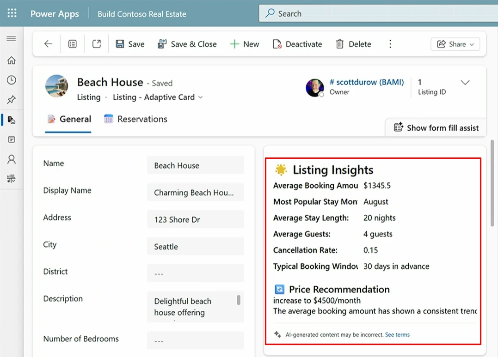Click Save & Close button
Image resolution: width=498 pixels, height=357 pixels.
tap(187, 44)
